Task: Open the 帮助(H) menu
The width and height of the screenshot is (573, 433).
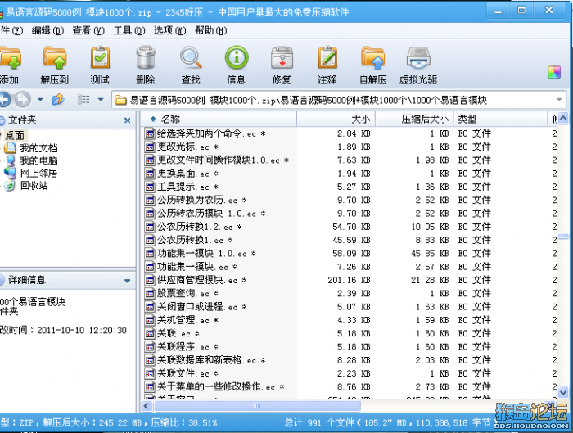Action: coord(211,30)
